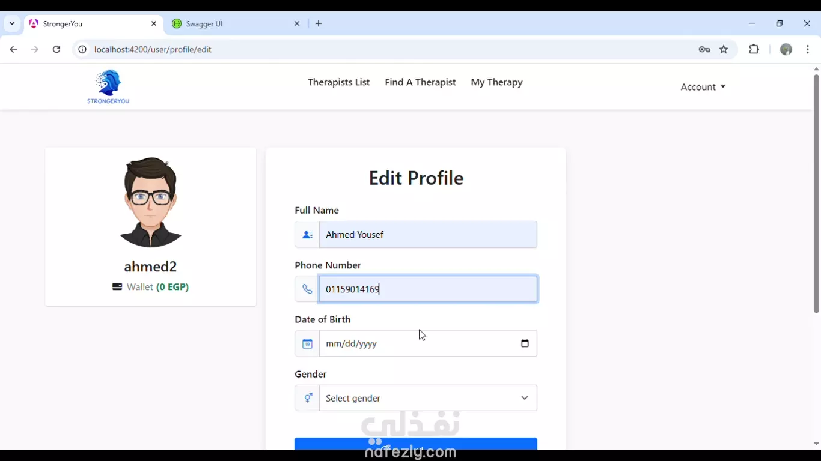Open the browser extensions menu
This screenshot has width=821, height=461.
pos(754,50)
